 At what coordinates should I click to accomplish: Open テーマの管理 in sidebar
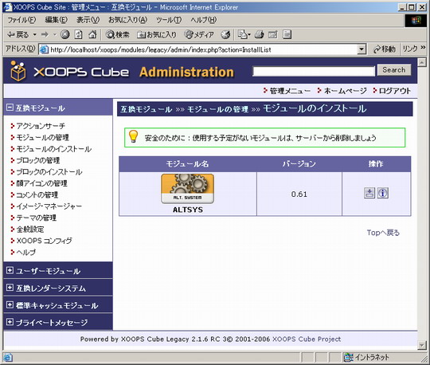click(x=36, y=218)
